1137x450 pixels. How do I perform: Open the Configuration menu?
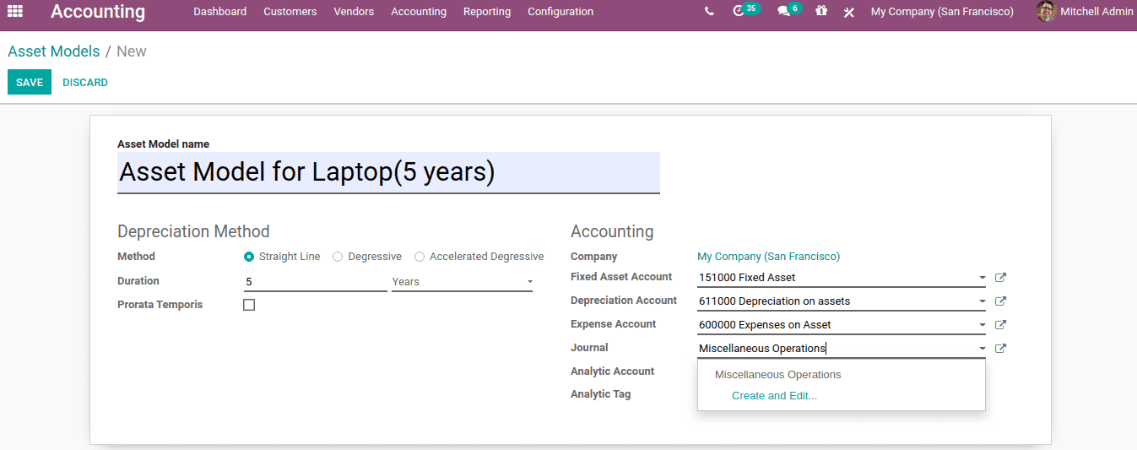click(560, 12)
